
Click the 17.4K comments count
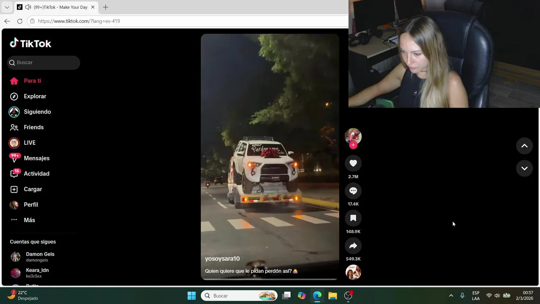353,204
